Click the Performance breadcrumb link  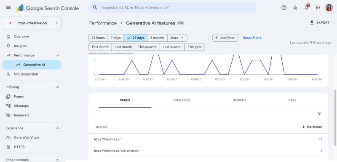(x=103, y=23)
